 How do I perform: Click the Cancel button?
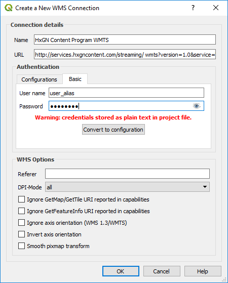(x=162, y=271)
